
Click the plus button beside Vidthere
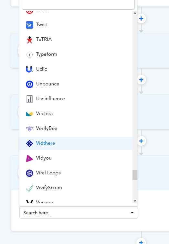click(141, 141)
